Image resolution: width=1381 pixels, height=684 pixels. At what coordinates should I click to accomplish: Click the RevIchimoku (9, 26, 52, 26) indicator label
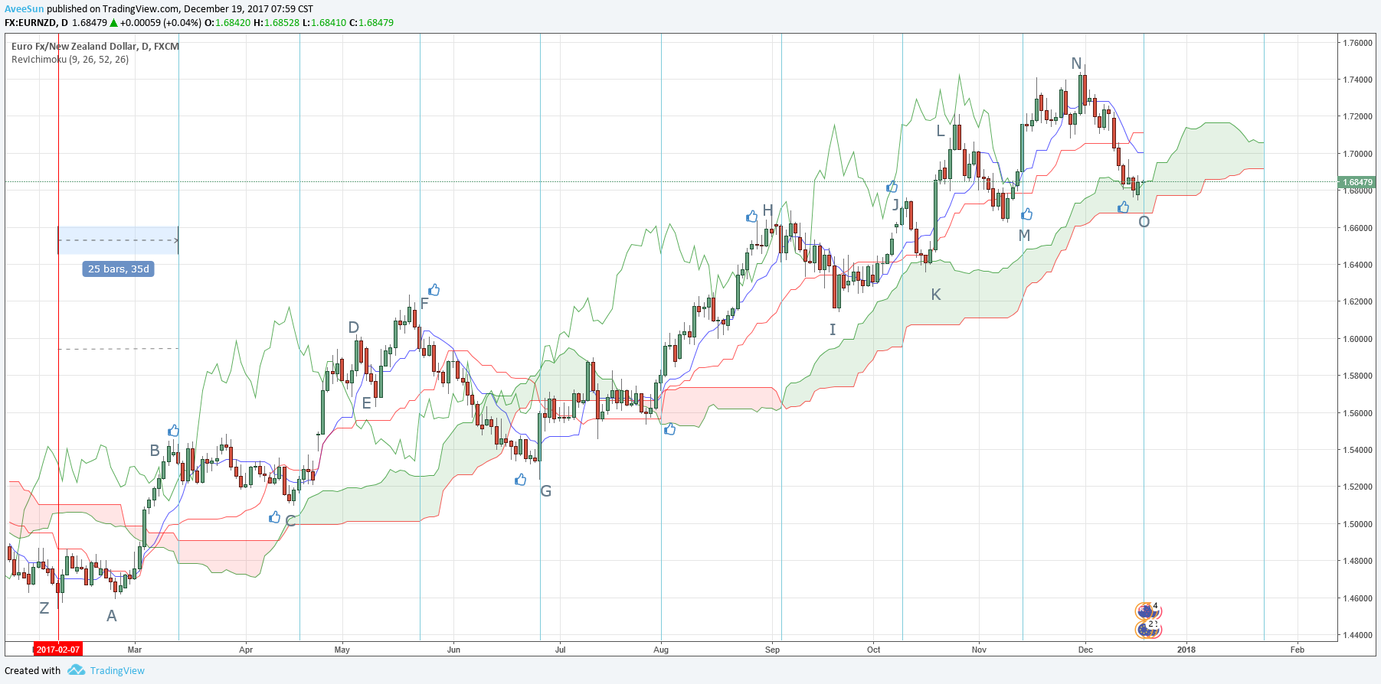[x=70, y=59]
